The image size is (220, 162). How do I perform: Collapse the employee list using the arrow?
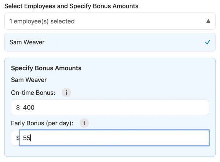pos(208,21)
